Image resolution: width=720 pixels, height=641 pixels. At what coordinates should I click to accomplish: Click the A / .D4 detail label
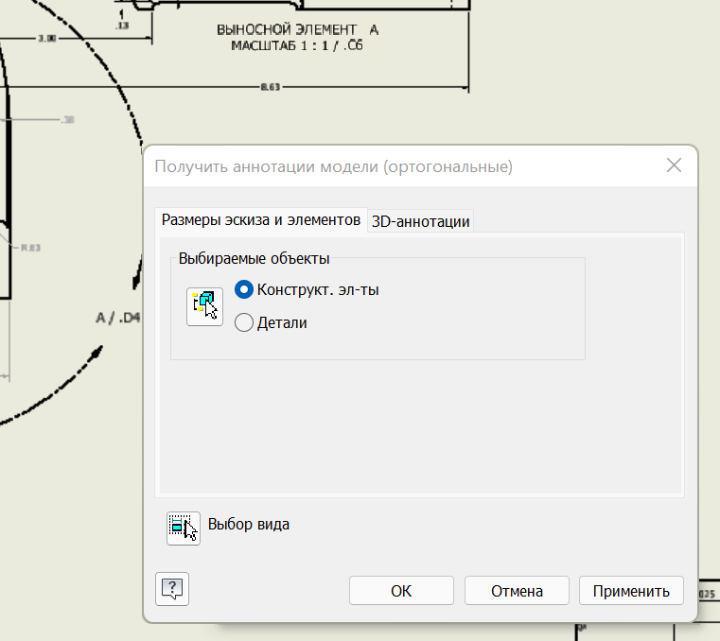point(117,318)
